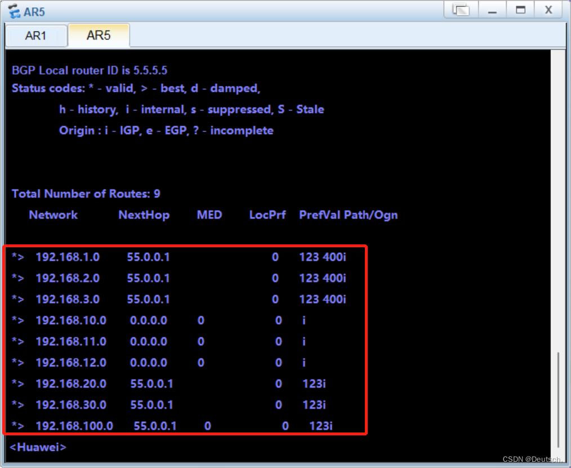
Task: Maximize the AR5 terminal window
Action: click(x=520, y=10)
